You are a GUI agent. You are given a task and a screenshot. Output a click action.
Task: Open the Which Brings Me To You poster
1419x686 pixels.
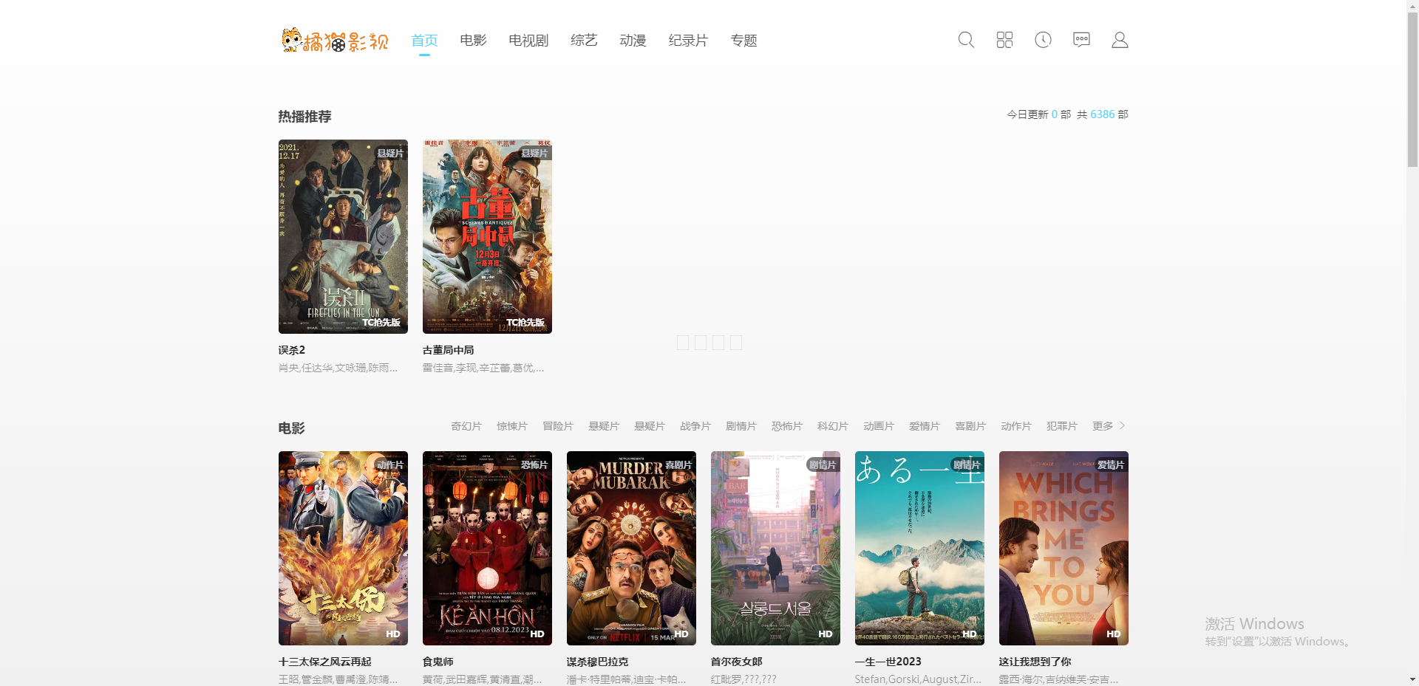coord(1064,548)
